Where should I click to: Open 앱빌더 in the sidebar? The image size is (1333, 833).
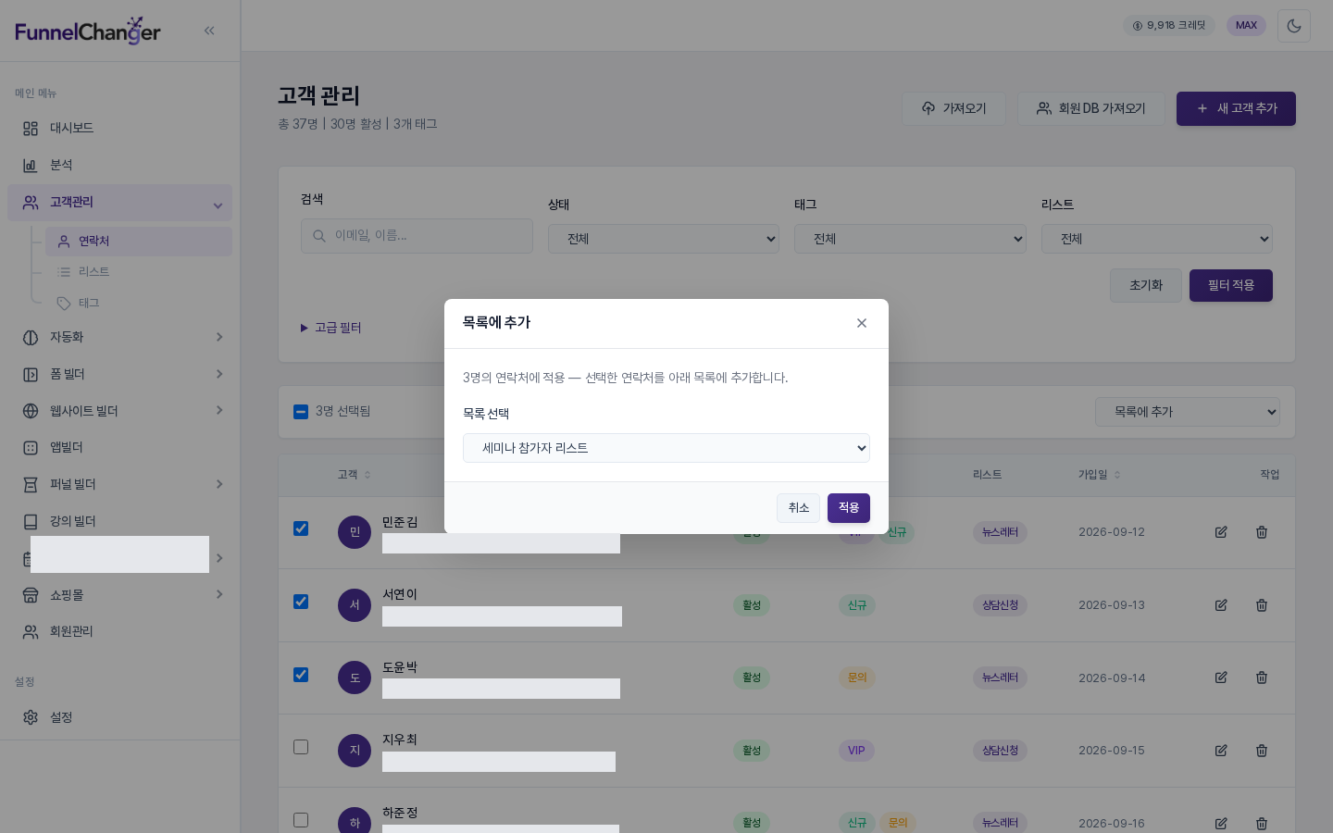coord(119,448)
